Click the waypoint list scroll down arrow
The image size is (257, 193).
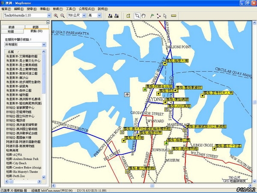click(43, 177)
